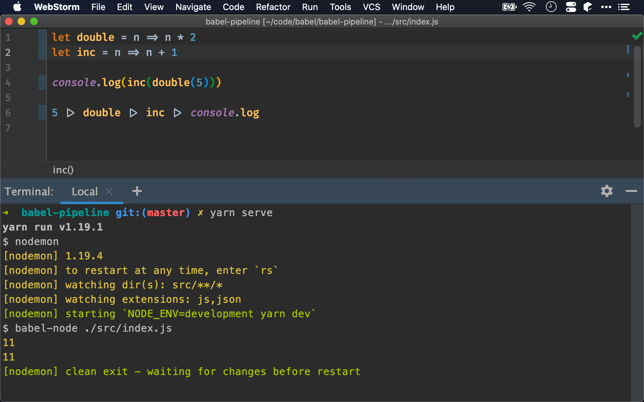
Task: Click '[nodemon] 1.19.4' version line
Action: pos(53,256)
